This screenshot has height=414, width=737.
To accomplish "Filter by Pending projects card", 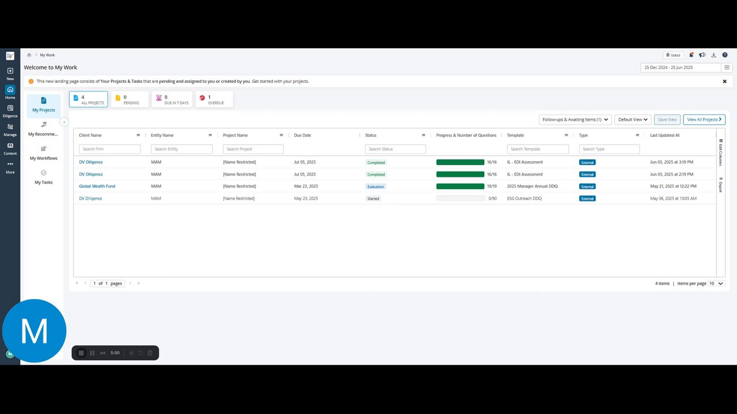I will pos(130,99).
